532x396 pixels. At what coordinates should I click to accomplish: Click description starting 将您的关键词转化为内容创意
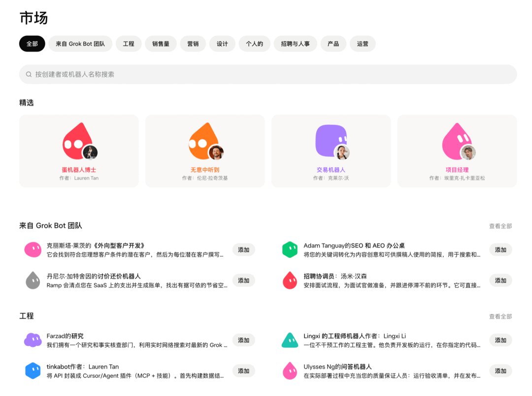click(x=392, y=255)
